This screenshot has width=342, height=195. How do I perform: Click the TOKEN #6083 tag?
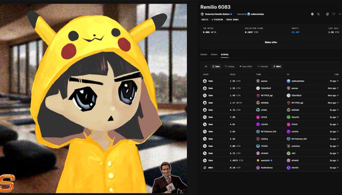232,20
